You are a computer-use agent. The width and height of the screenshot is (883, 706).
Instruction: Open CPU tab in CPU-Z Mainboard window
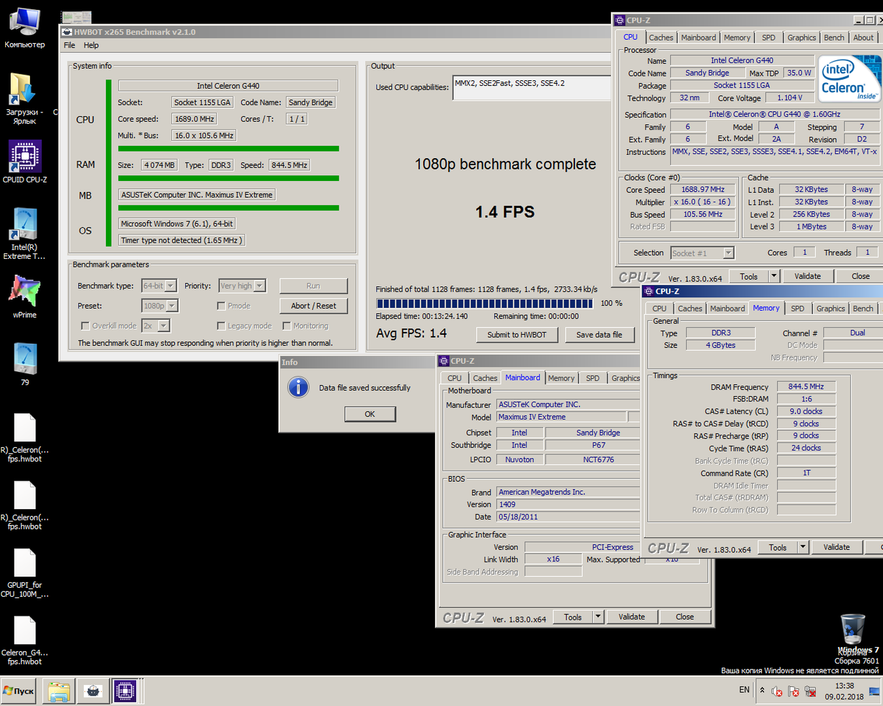click(455, 378)
